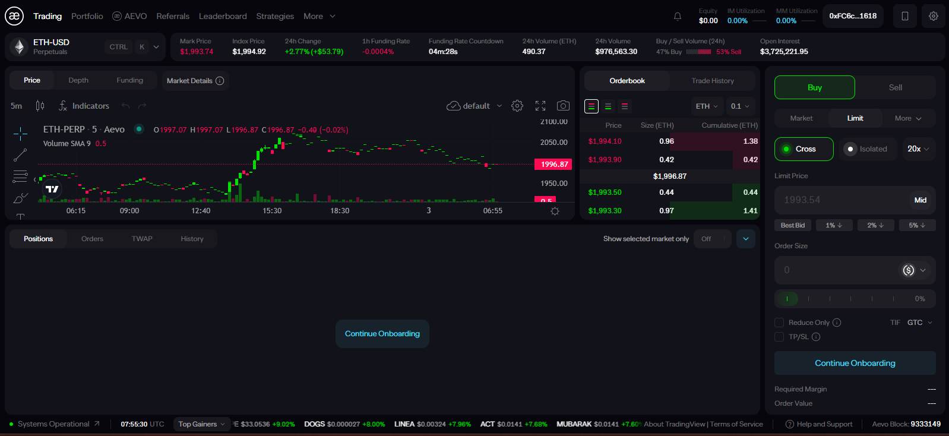Click the Reduce Only info icon
Screen dimensions: 949x436
837,323
